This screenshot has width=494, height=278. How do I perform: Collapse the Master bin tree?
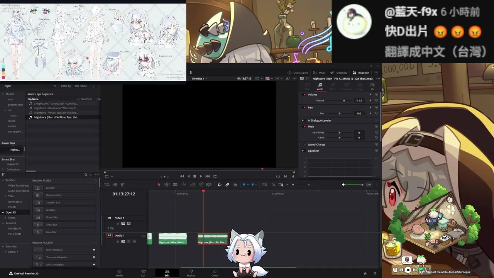tap(3, 94)
